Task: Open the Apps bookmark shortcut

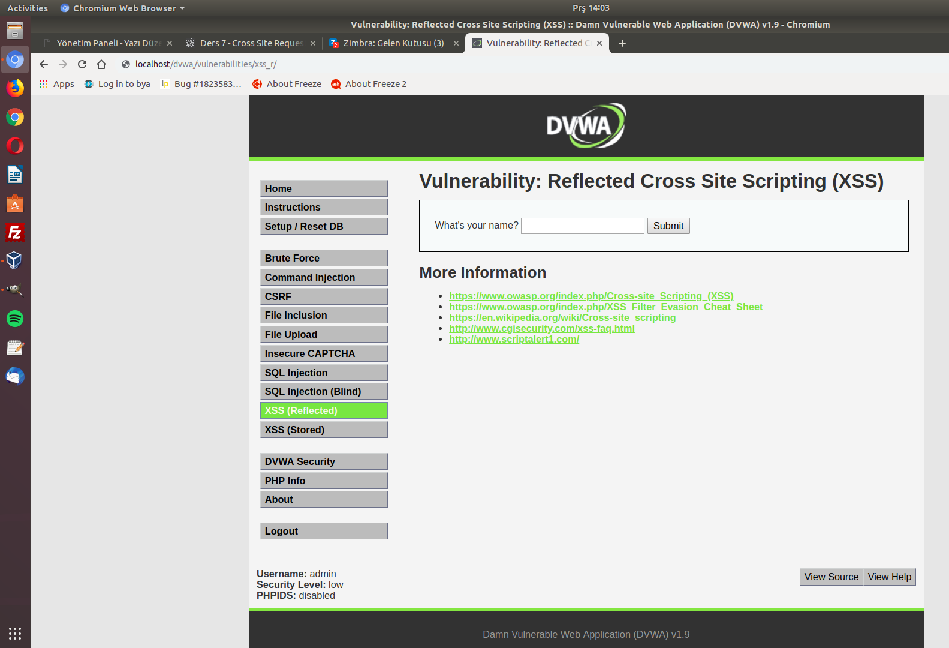Action: point(57,84)
